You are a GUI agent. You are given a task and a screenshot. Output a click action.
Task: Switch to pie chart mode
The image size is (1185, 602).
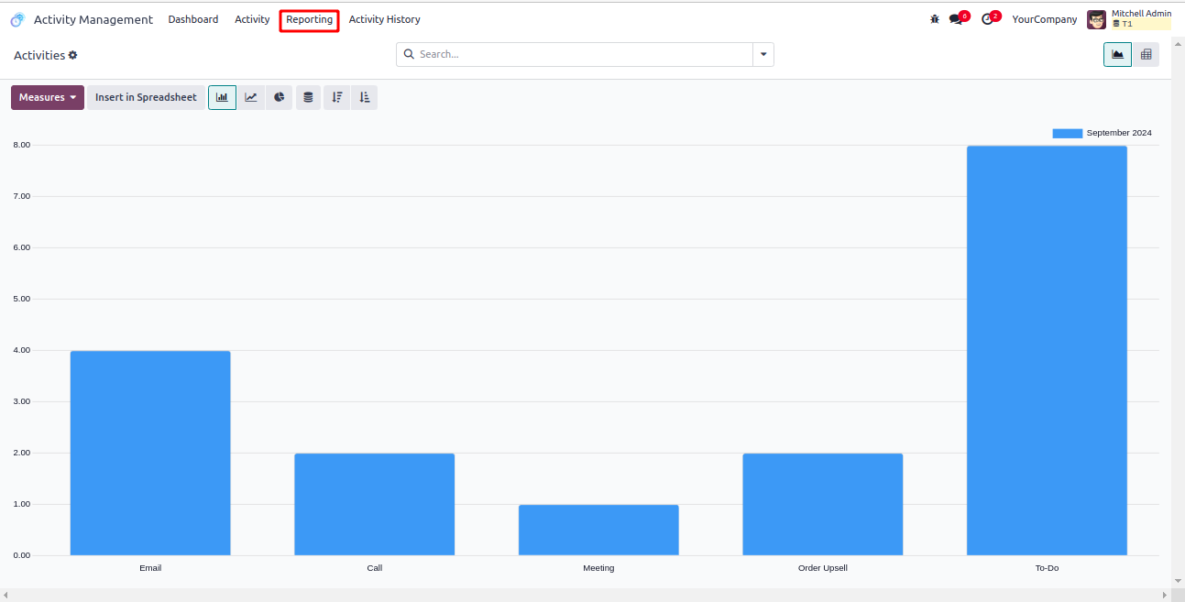[x=279, y=97]
